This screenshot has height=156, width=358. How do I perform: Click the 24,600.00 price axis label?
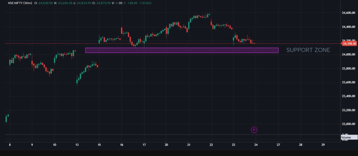(349, 13)
